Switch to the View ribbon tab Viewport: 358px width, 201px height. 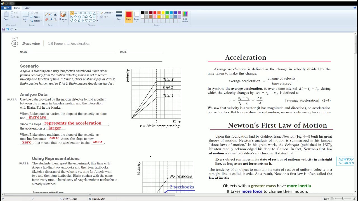27,8
